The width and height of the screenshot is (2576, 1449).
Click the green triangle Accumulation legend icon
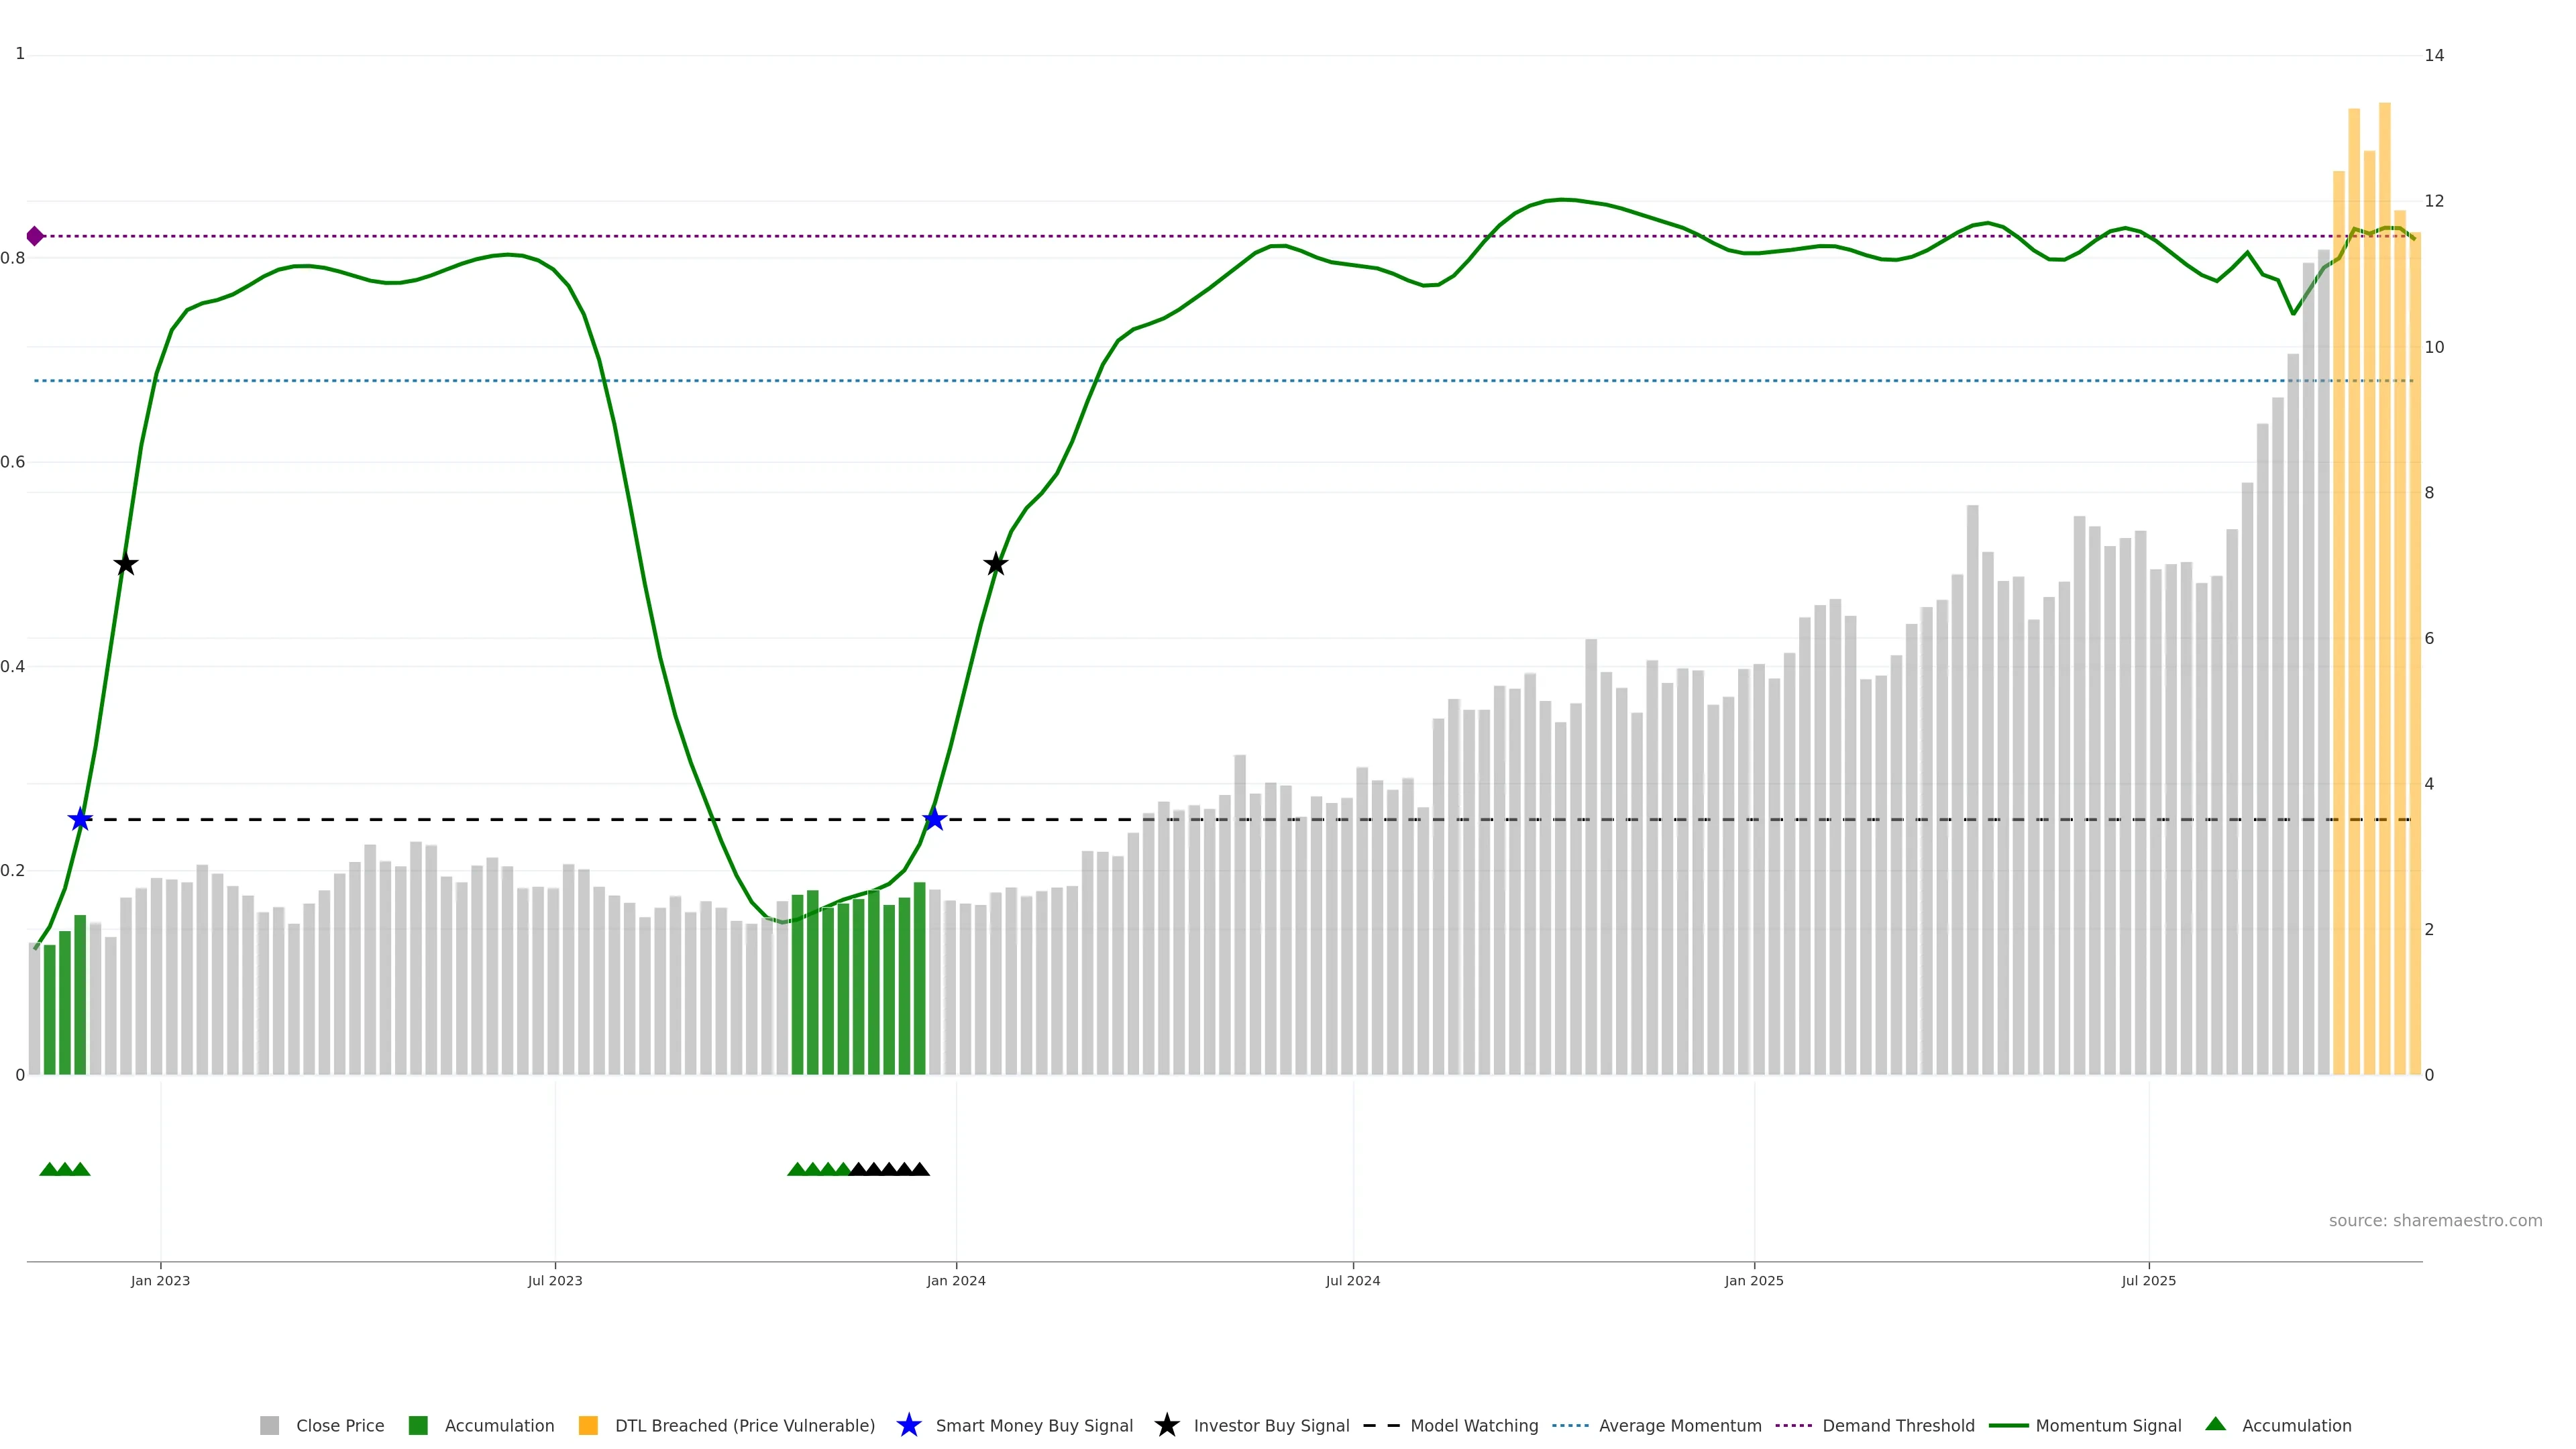tap(2215, 1424)
